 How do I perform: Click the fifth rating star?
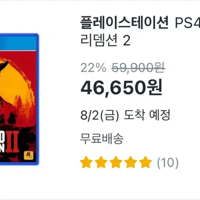click(x=145, y=162)
